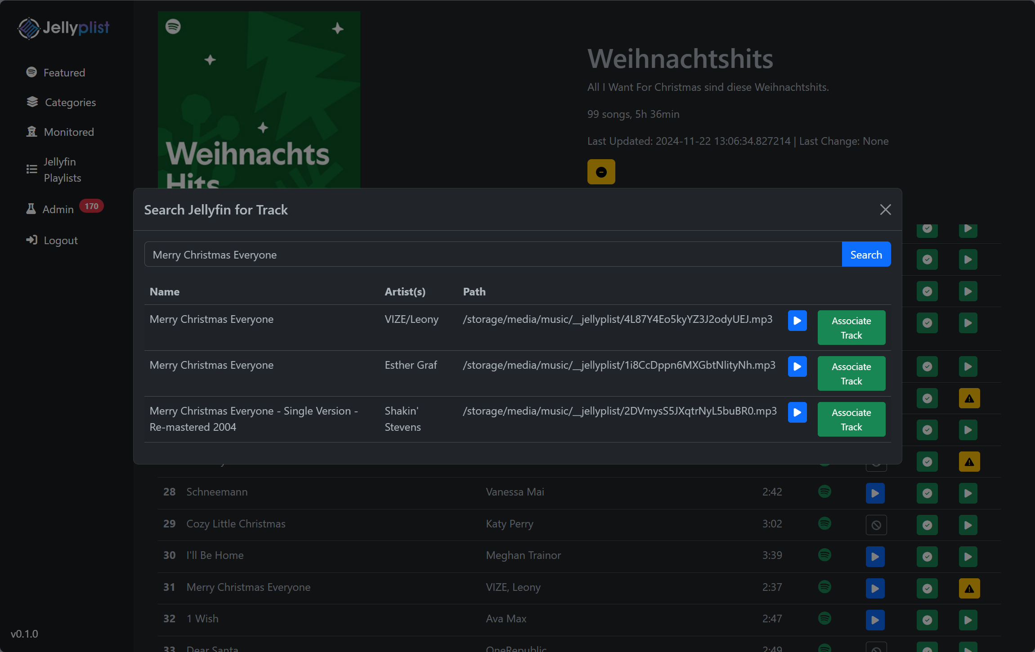Viewport: 1035px width, 652px height.
Task: Click the Search button in the dialog
Action: point(865,254)
